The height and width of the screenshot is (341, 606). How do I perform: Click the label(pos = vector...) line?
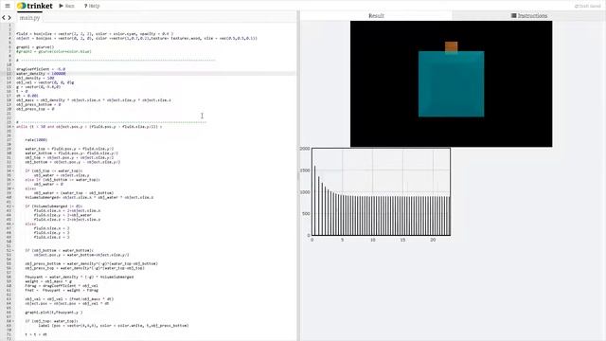[114, 326]
